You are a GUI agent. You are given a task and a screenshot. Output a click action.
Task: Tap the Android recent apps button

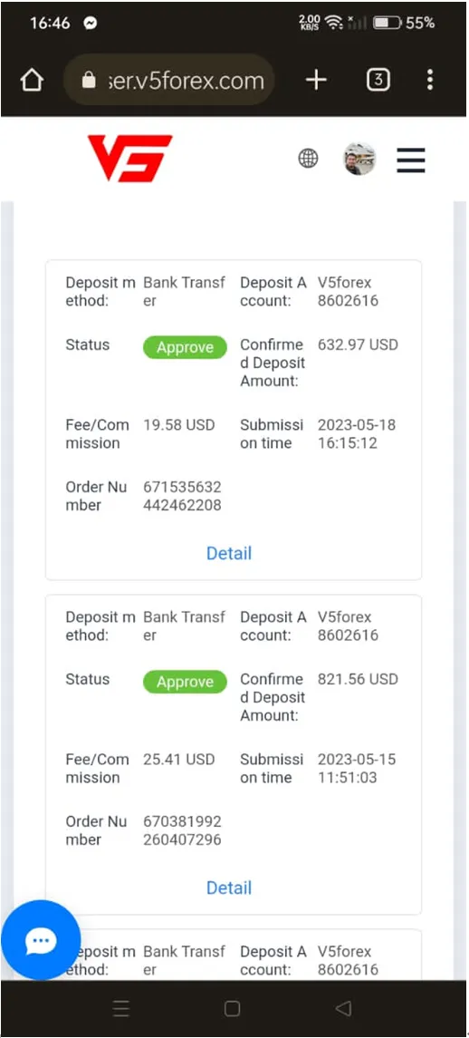point(121,1008)
